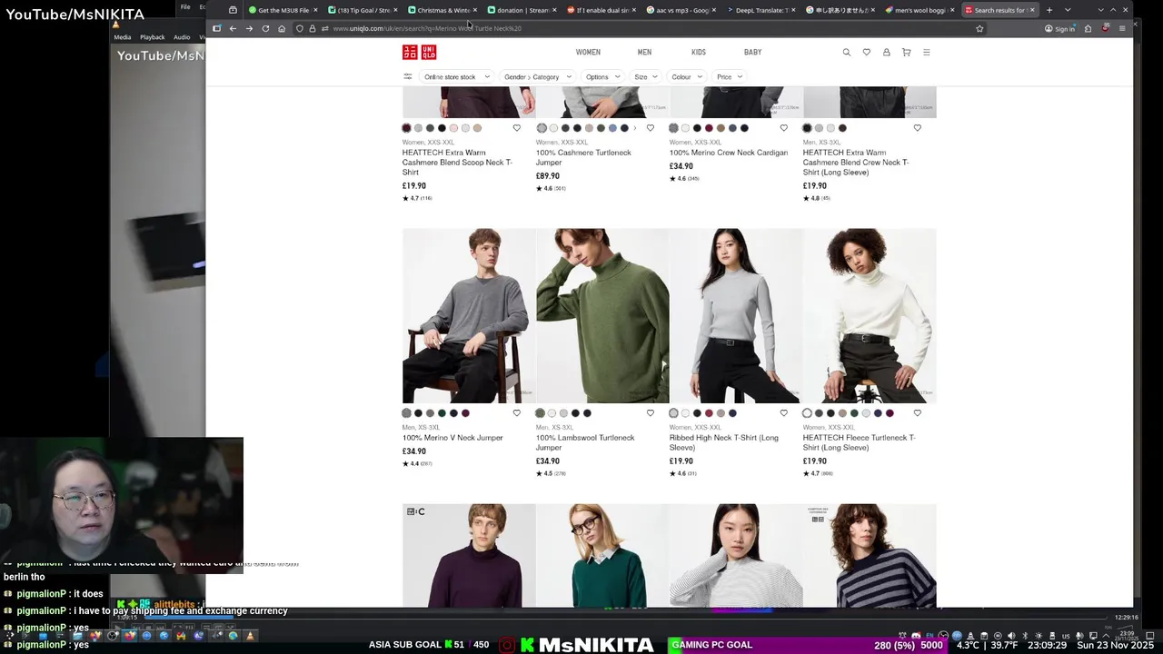Select first grey swatch on Merino V Neck Jumper
The image size is (1163, 654).
tap(407, 413)
